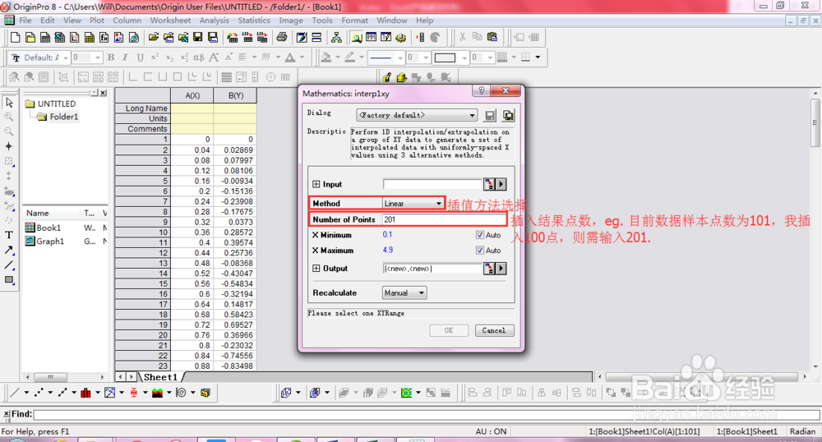Viewport: 822px width, 442px height.
Task: Expand the Input tree node
Action: [x=316, y=184]
